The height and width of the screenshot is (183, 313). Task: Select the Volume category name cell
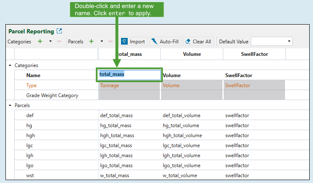(192, 75)
